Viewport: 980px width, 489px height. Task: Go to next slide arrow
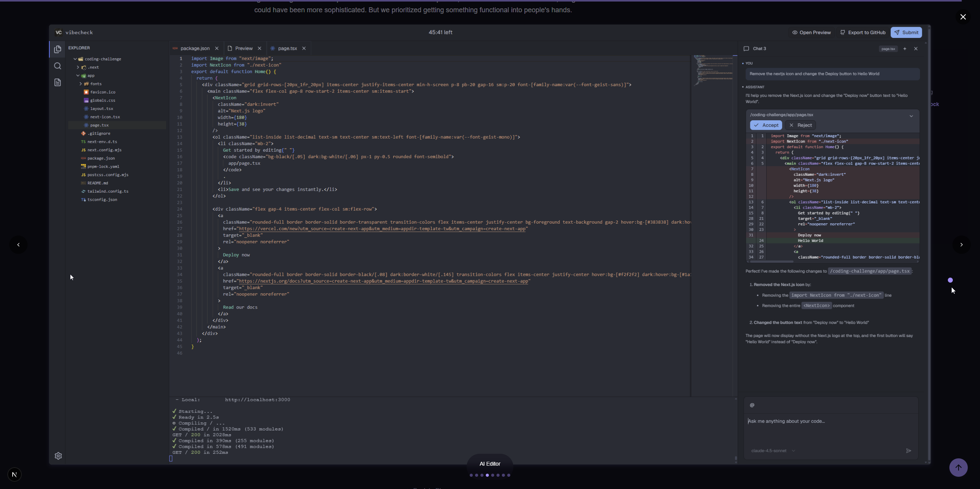[x=961, y=245]
